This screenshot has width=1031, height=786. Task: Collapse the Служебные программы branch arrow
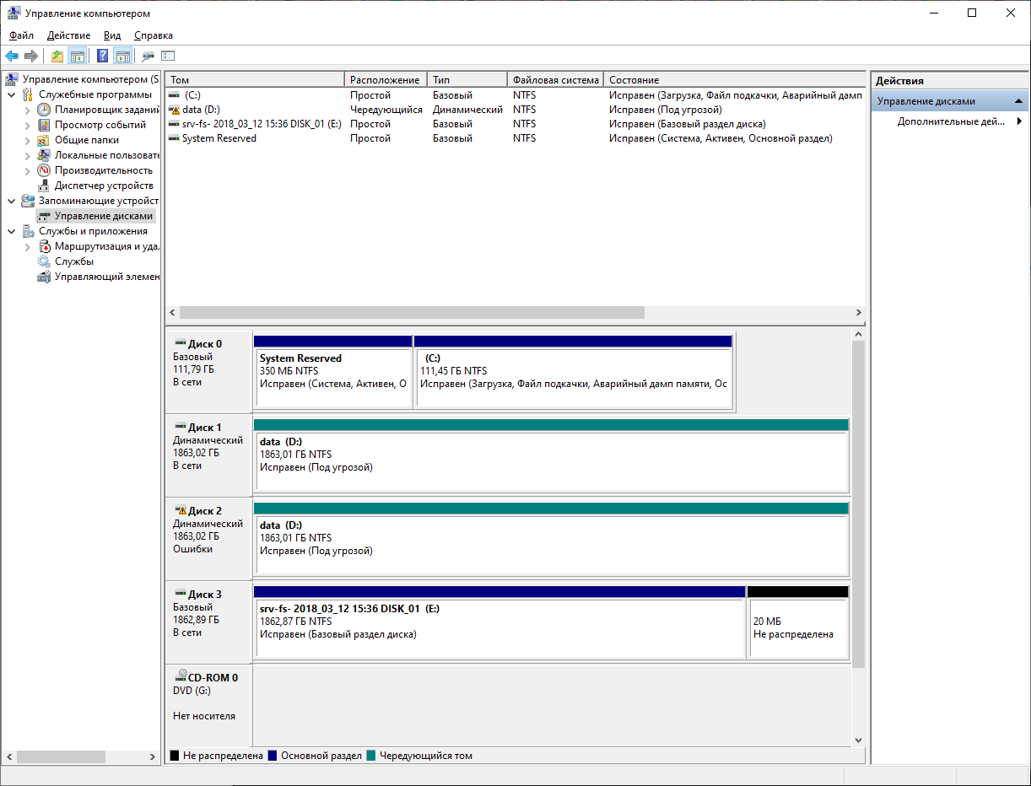click(x=11, y=94)
